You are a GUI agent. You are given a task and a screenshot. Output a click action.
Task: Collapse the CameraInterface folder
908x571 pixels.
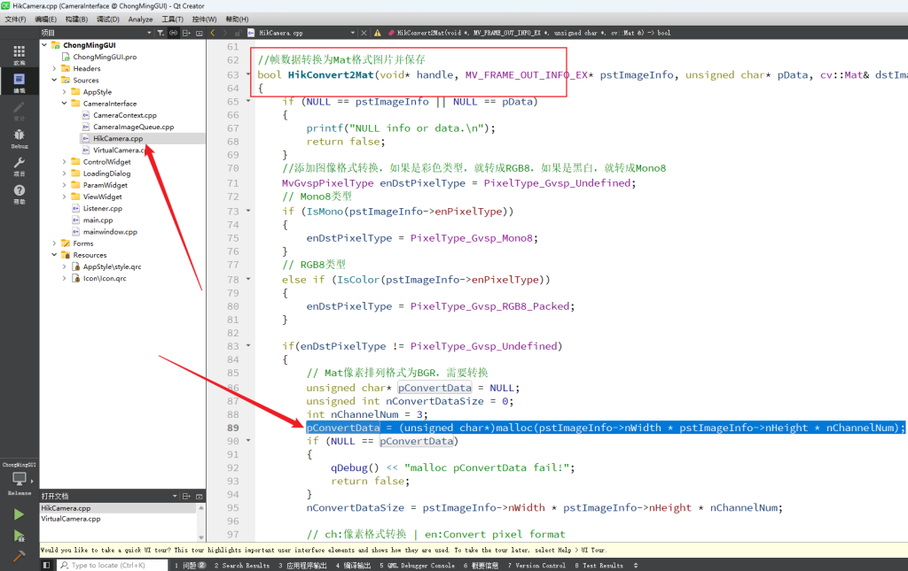64,104
